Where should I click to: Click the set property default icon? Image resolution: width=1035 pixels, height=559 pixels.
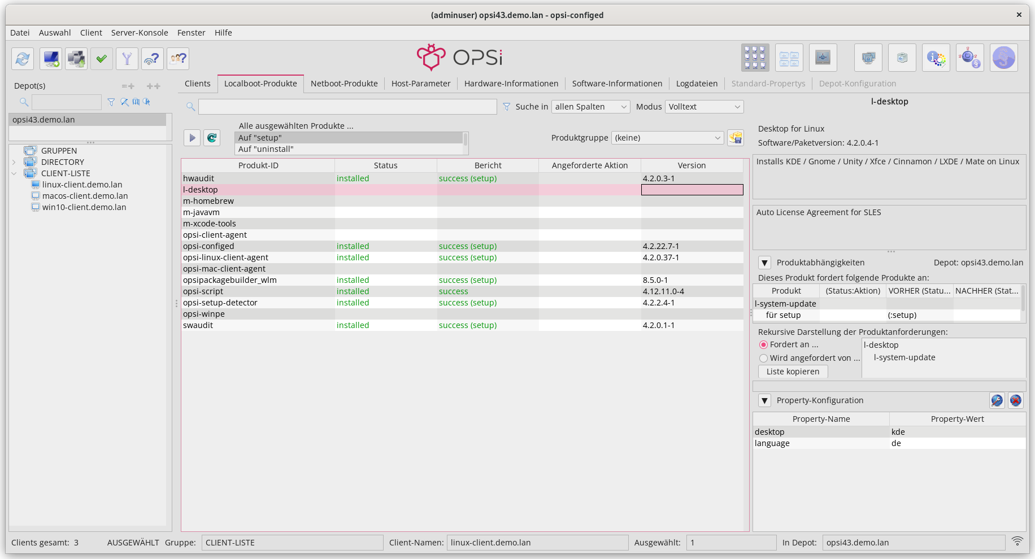pyautogui.click(x=997, y=400)
